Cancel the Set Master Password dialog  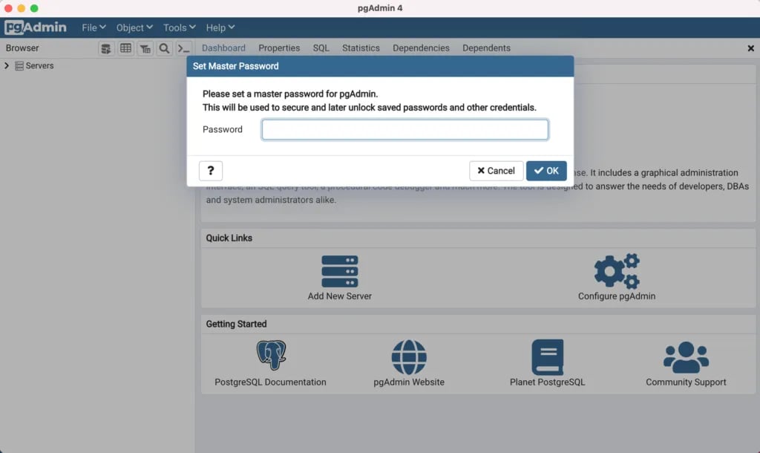coord(497,171)
